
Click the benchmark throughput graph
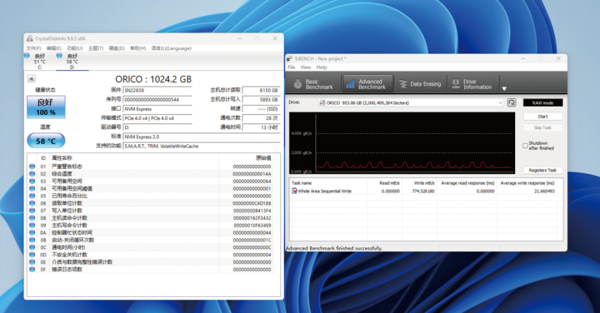402,142
